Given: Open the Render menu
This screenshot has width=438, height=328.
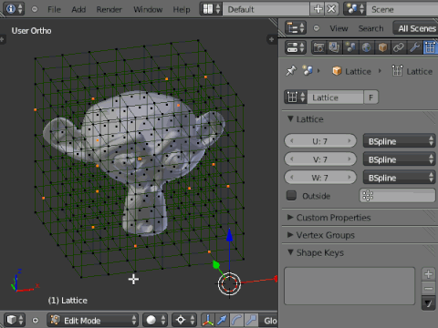Looking at the screenshot, I should (x=109, y=9).
